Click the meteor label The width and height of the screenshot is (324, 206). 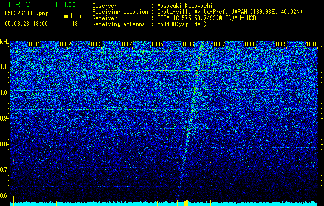[73, 16]
